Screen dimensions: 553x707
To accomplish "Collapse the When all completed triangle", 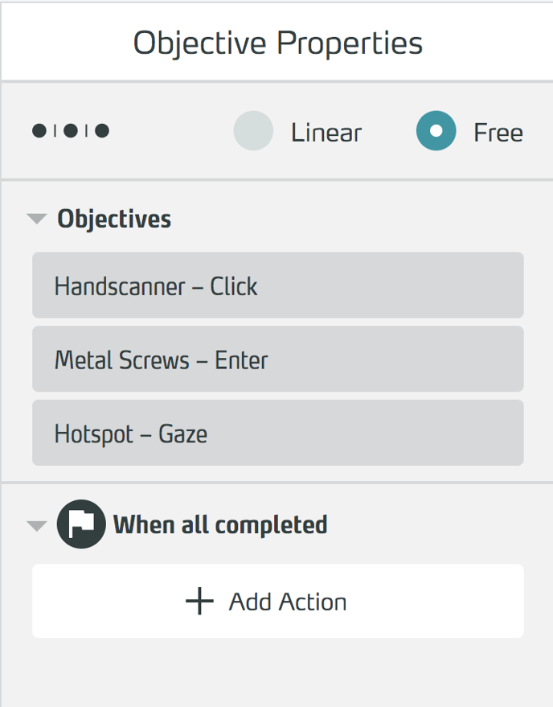I will point(37,526).
